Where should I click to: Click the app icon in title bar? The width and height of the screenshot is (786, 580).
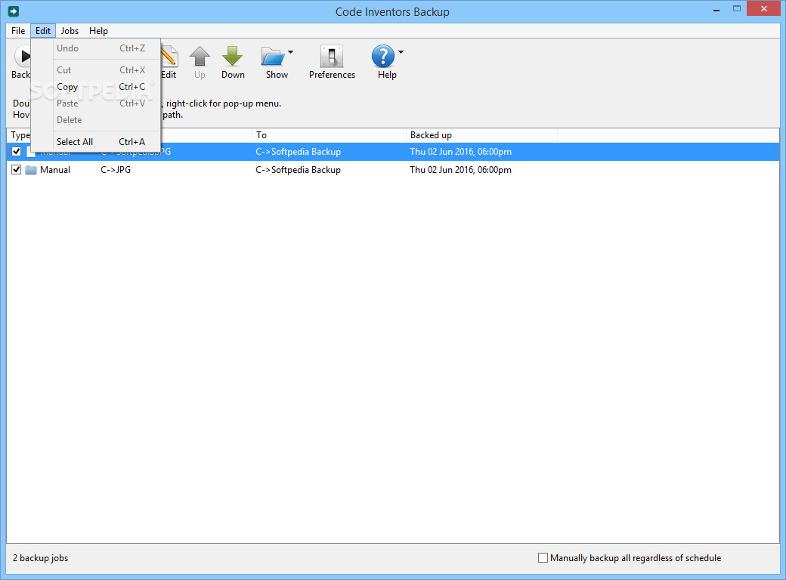pyautogui.click(x=14, y=11)
